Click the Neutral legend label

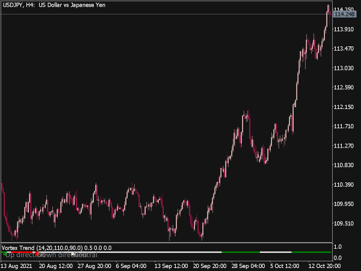click(85, 255)
